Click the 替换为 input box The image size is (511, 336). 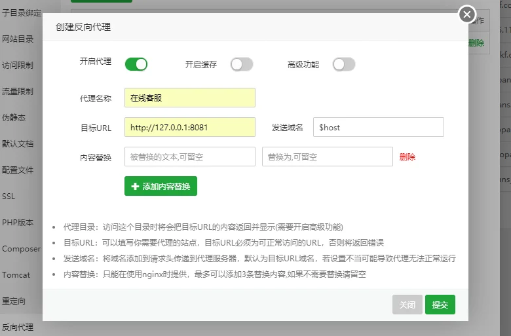point(327,157)
